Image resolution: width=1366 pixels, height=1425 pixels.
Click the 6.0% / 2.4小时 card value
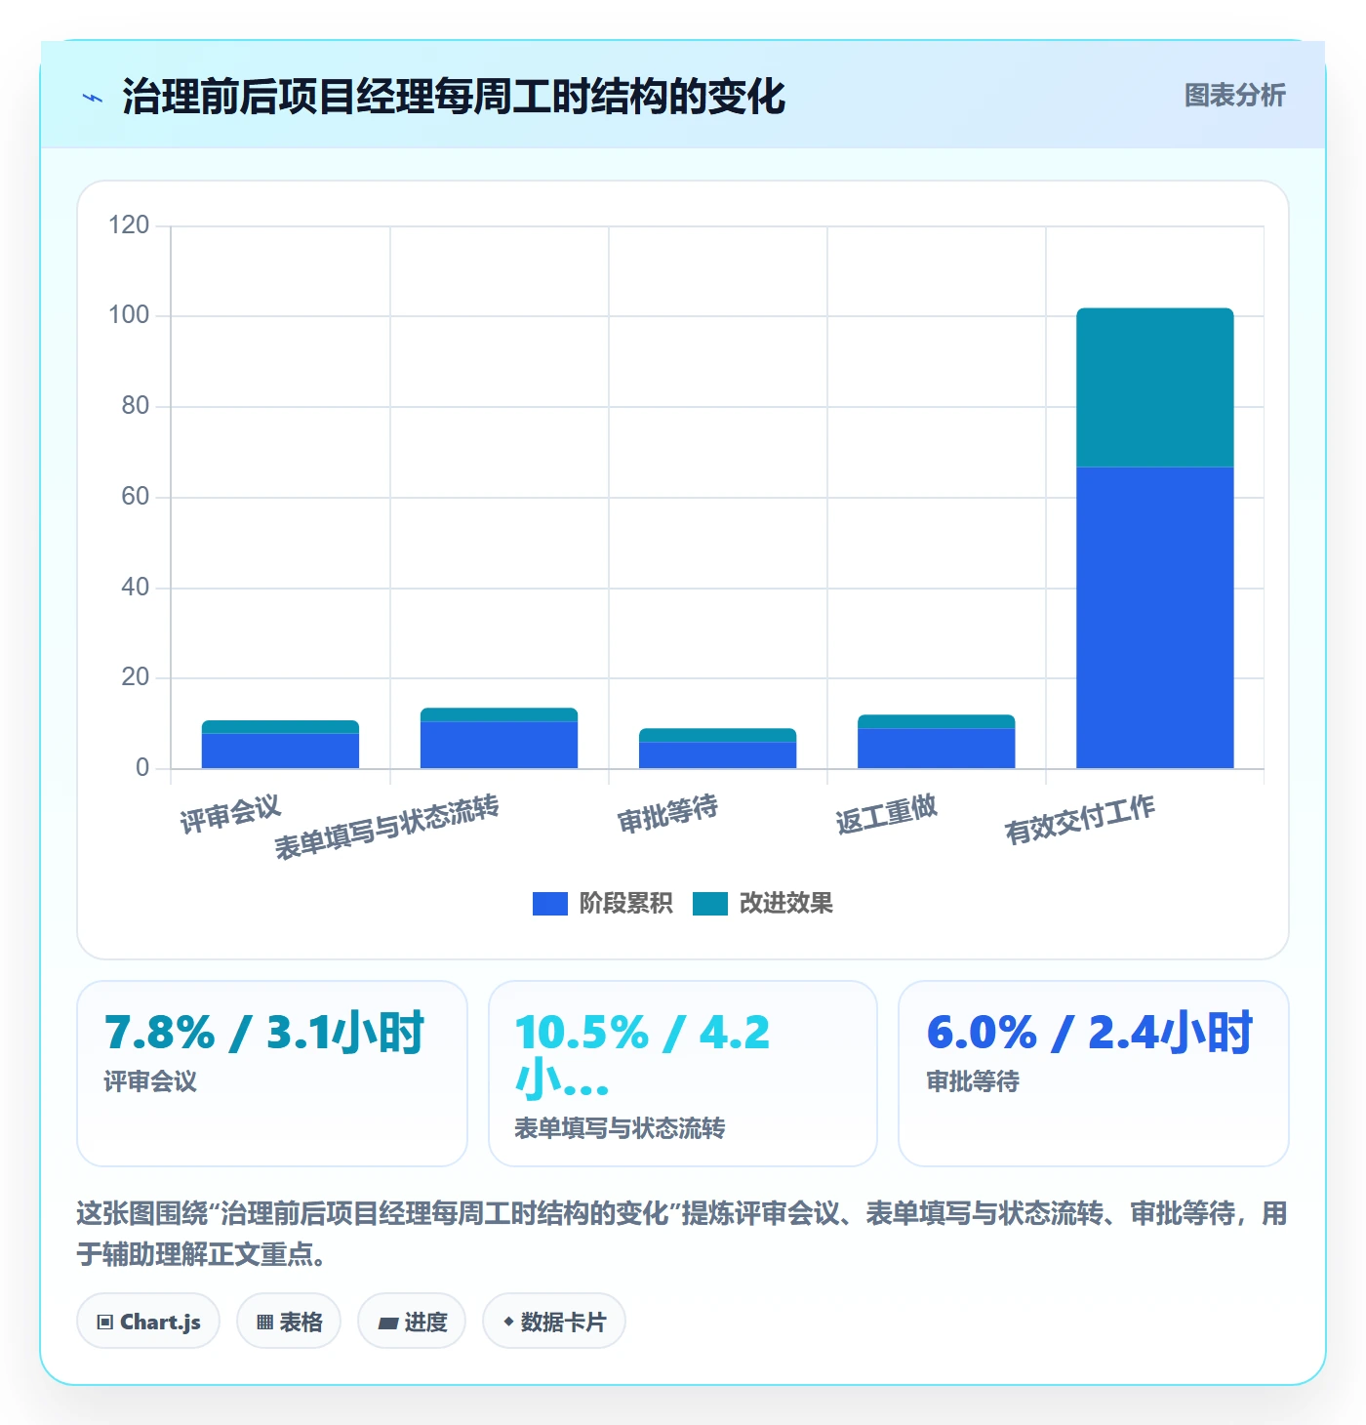pos(1090,1032)
